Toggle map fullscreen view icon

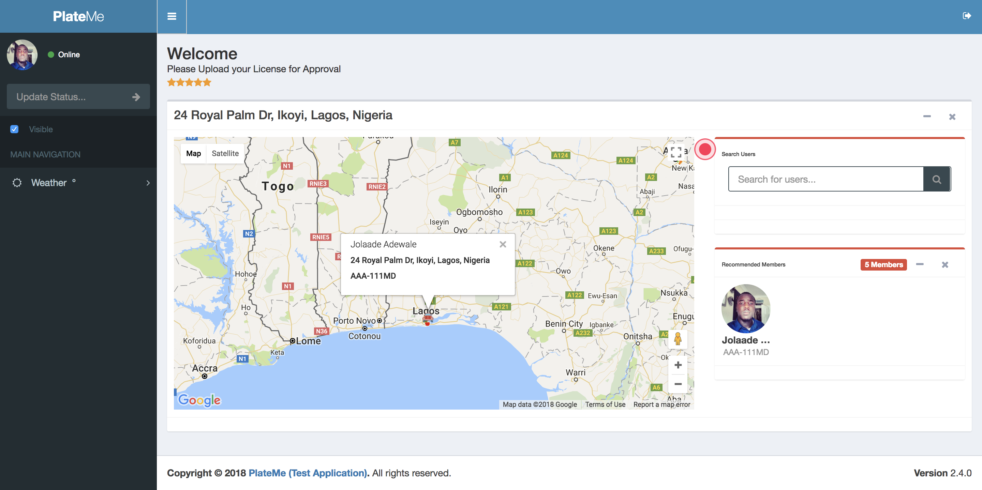(676, 152)
